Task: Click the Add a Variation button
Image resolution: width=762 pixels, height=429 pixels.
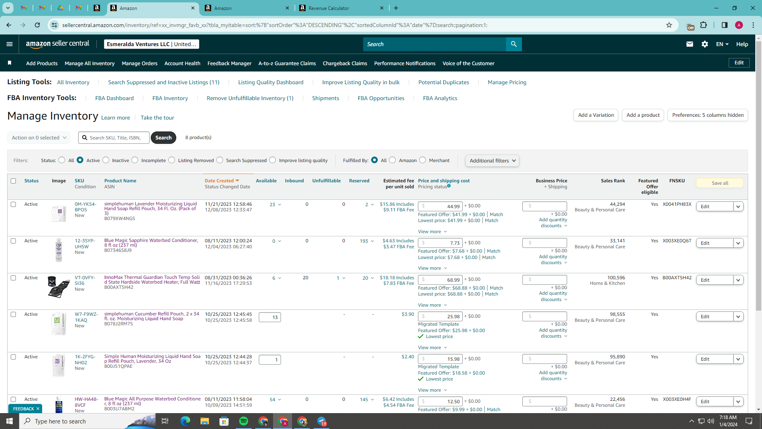Action: click(596, 115)
